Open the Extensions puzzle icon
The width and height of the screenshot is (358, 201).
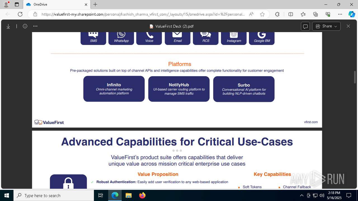(277, 14)
